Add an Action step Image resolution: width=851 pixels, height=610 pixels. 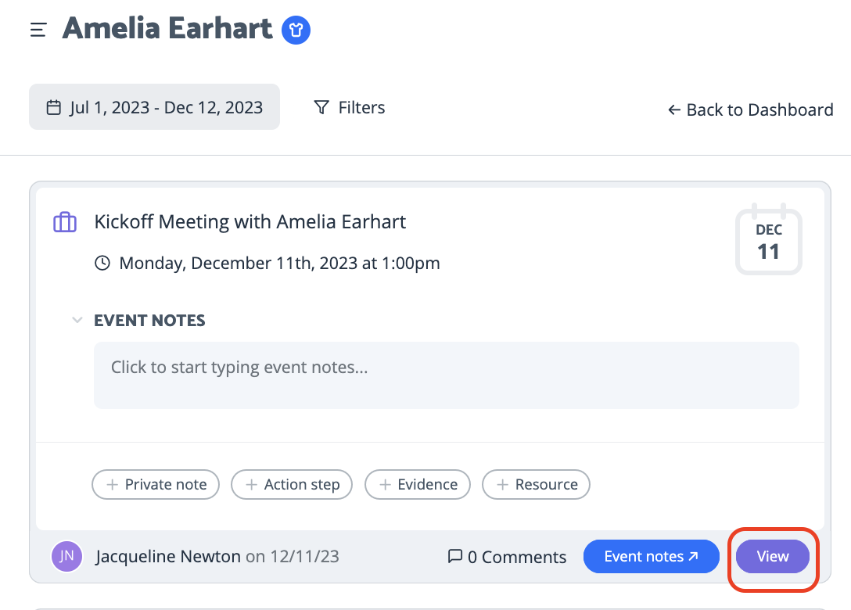[x=292, y=484]
